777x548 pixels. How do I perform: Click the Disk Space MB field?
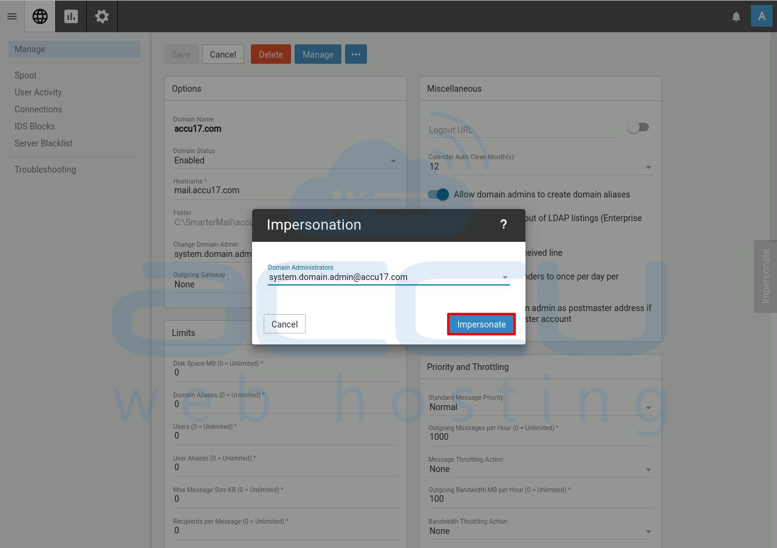click(286, 372)
